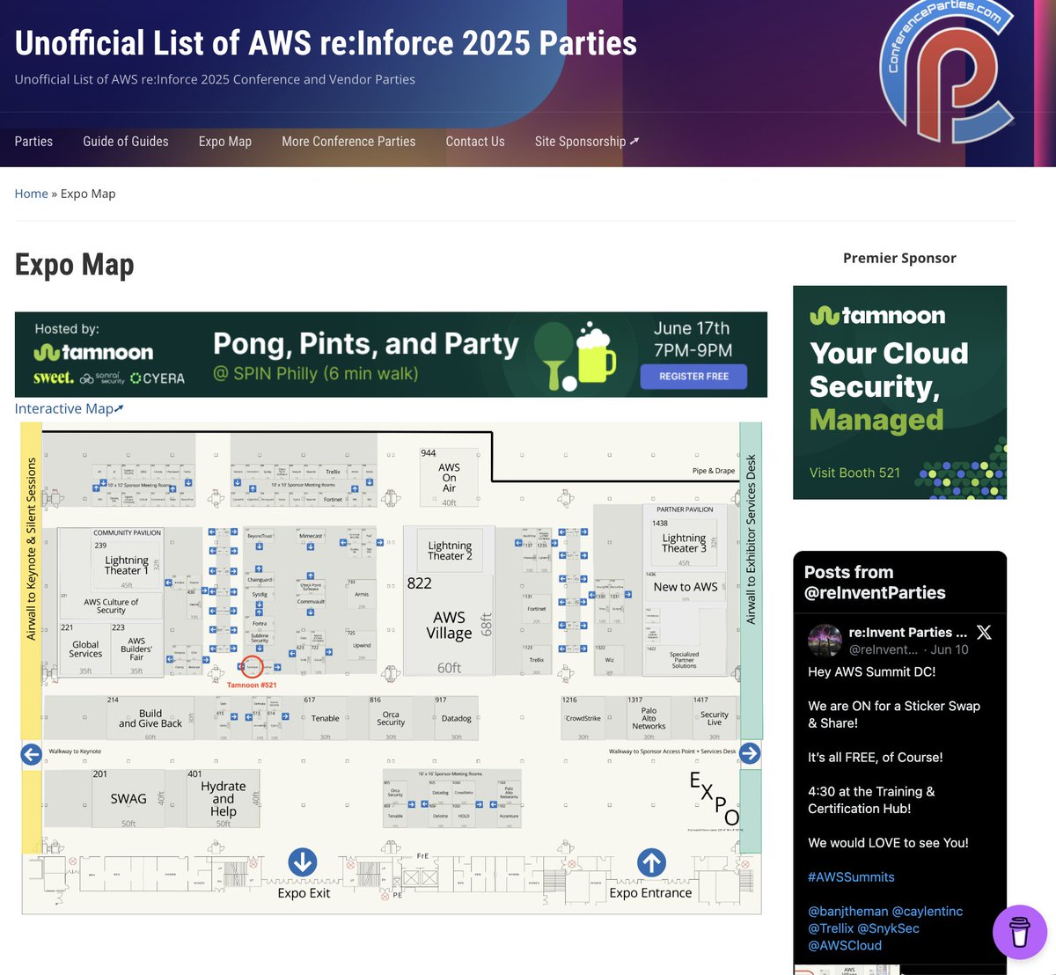1056x975 pixels.
Task: Click the site title Unofficial List heading
Action: [x=326, y=42]
